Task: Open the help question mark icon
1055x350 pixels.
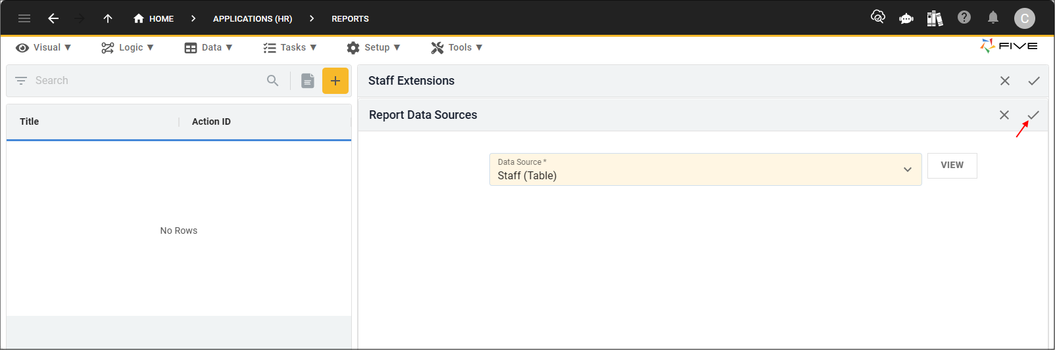Action: pos(964,18)
